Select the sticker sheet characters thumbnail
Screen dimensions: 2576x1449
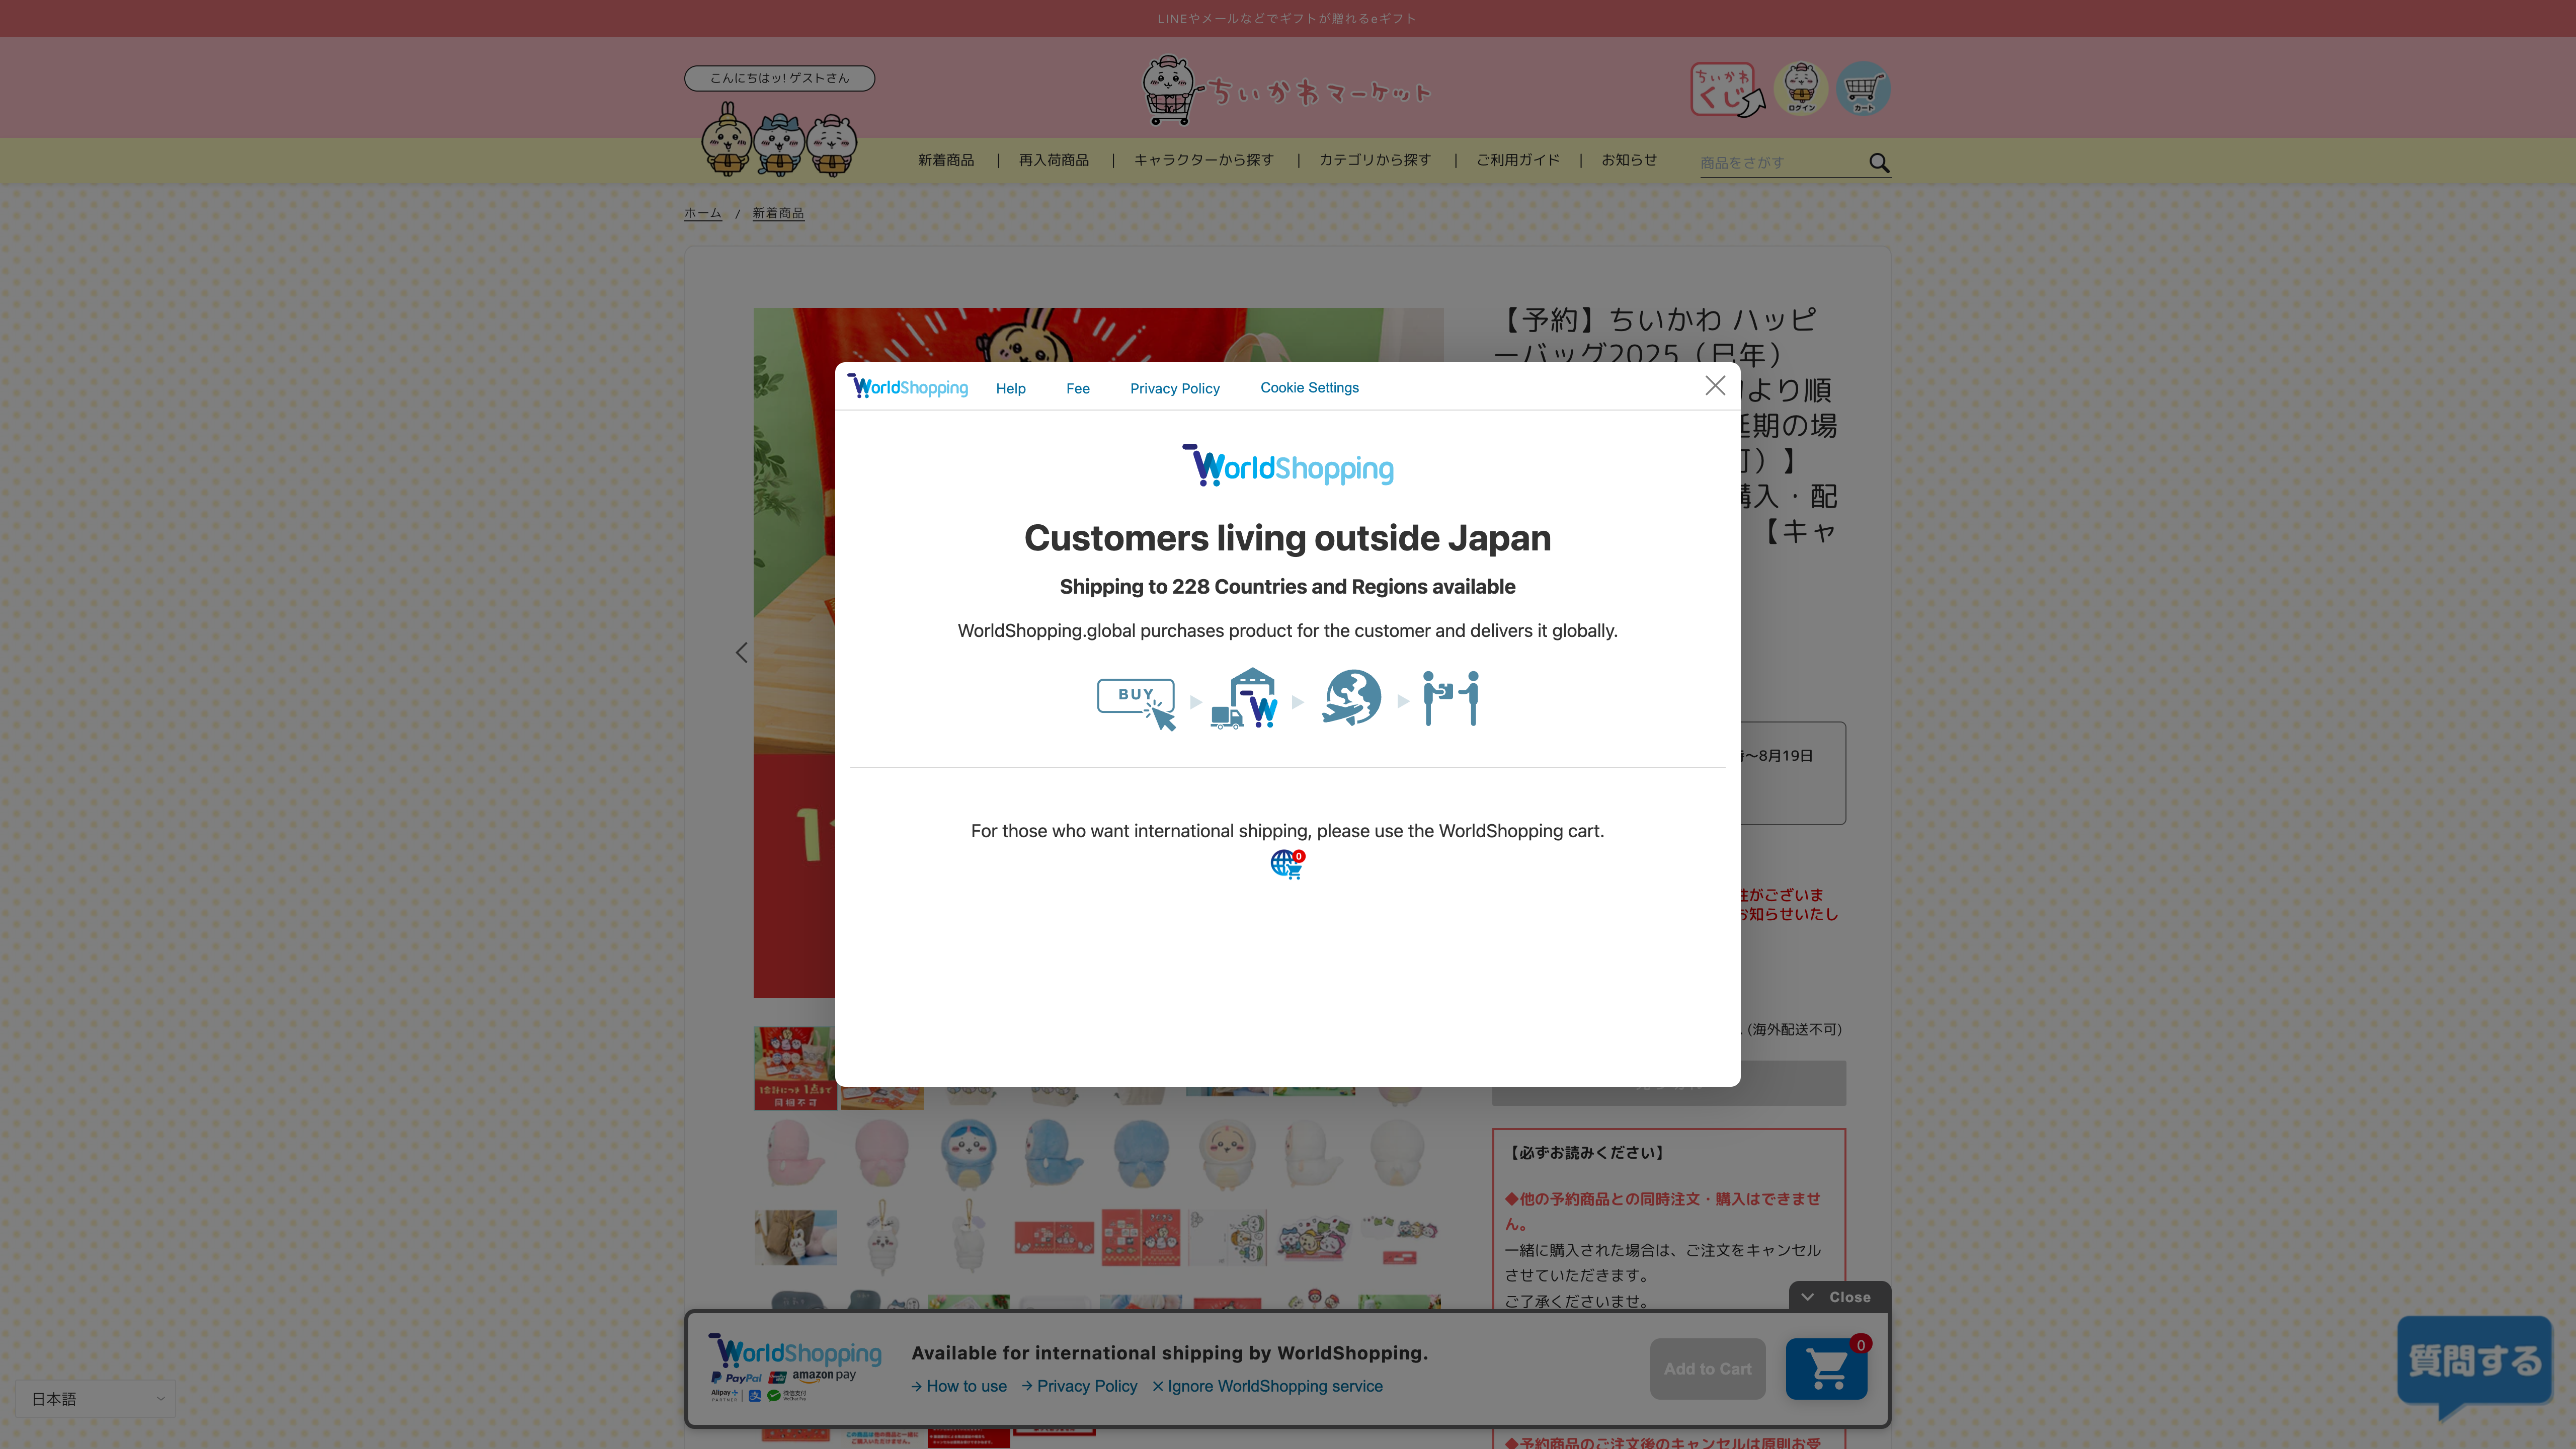pyautogui.click(x=1313, y=1237)
